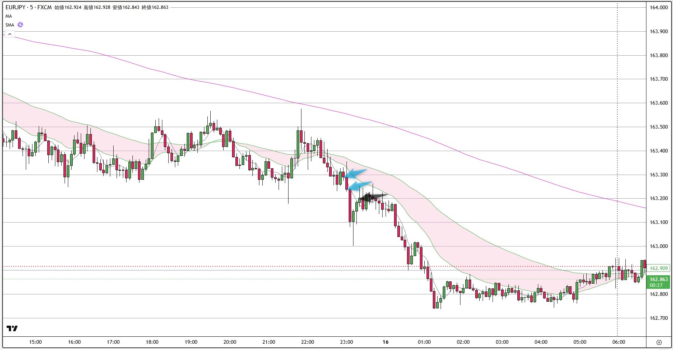The image size is (673, 350).
Task: Click the SMA refresh indicator icon
Action: [20, 25]
